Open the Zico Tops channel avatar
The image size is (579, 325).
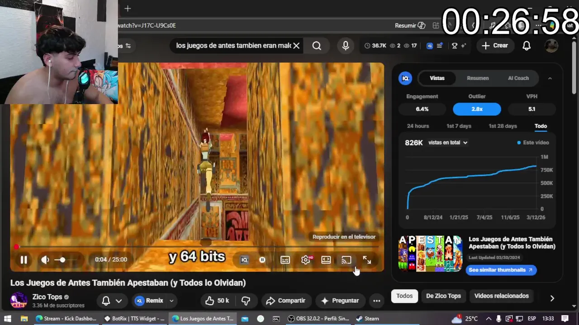tap(19, 301)
